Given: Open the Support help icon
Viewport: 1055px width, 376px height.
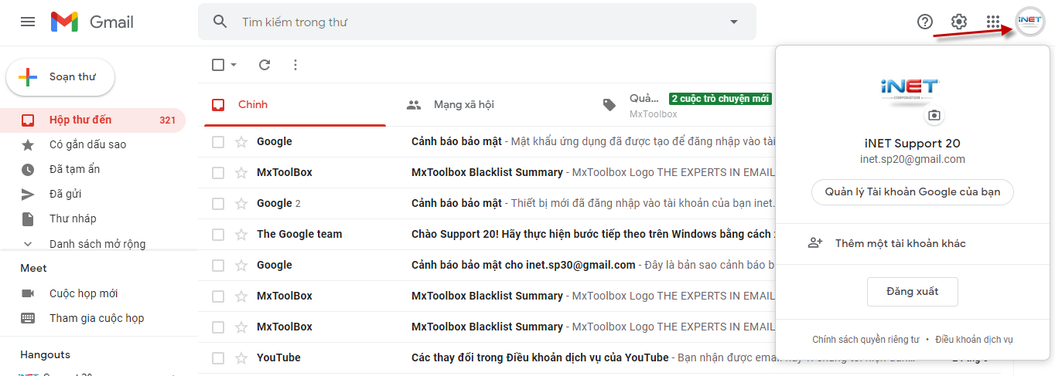Looking at the screenshot, I should (x=925, y=22).
